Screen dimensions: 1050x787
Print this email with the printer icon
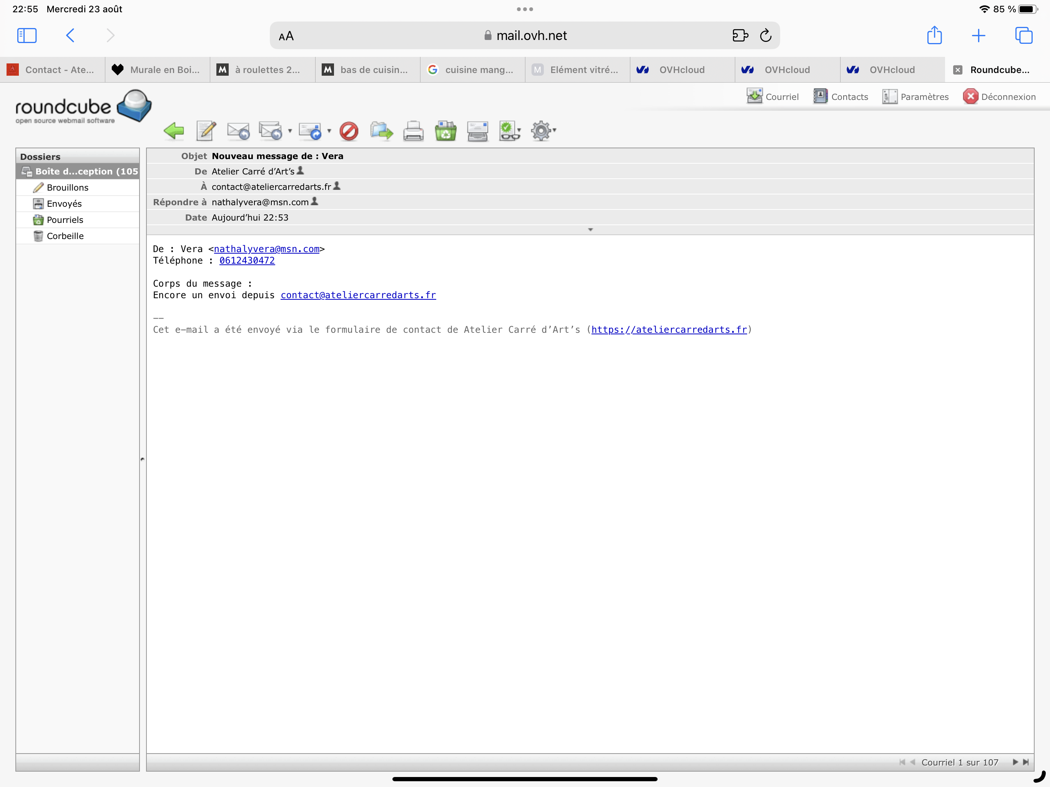click(x=414, y=131)
